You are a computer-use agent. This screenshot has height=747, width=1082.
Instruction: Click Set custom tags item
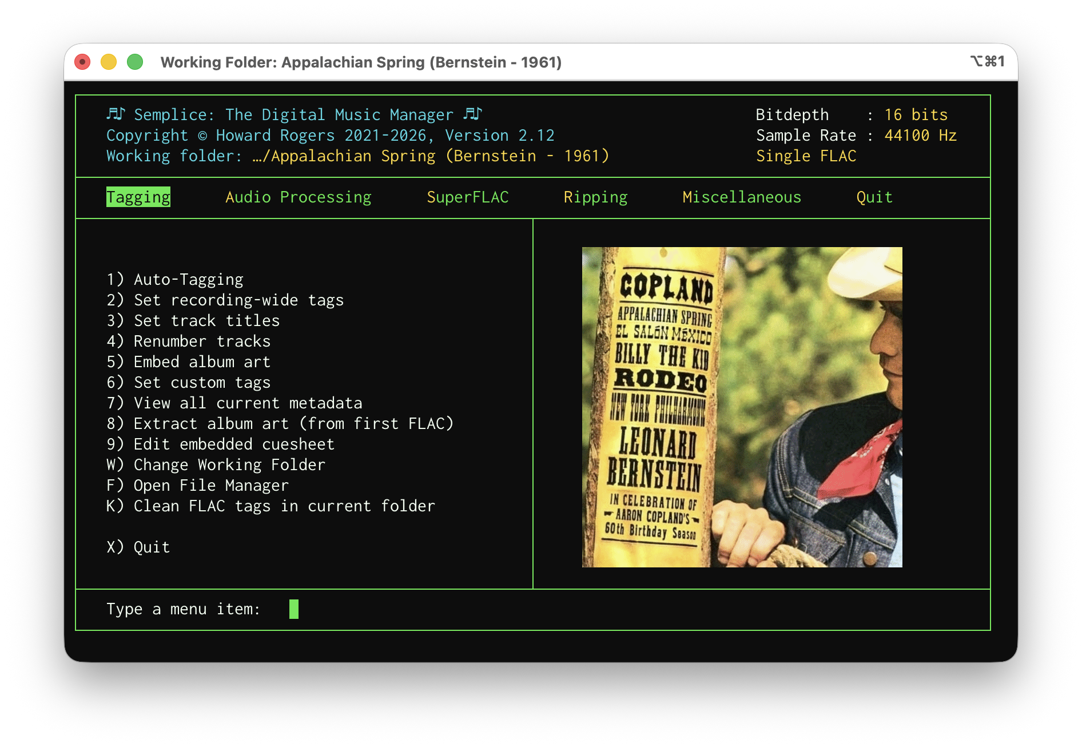(x=188, y=383)
